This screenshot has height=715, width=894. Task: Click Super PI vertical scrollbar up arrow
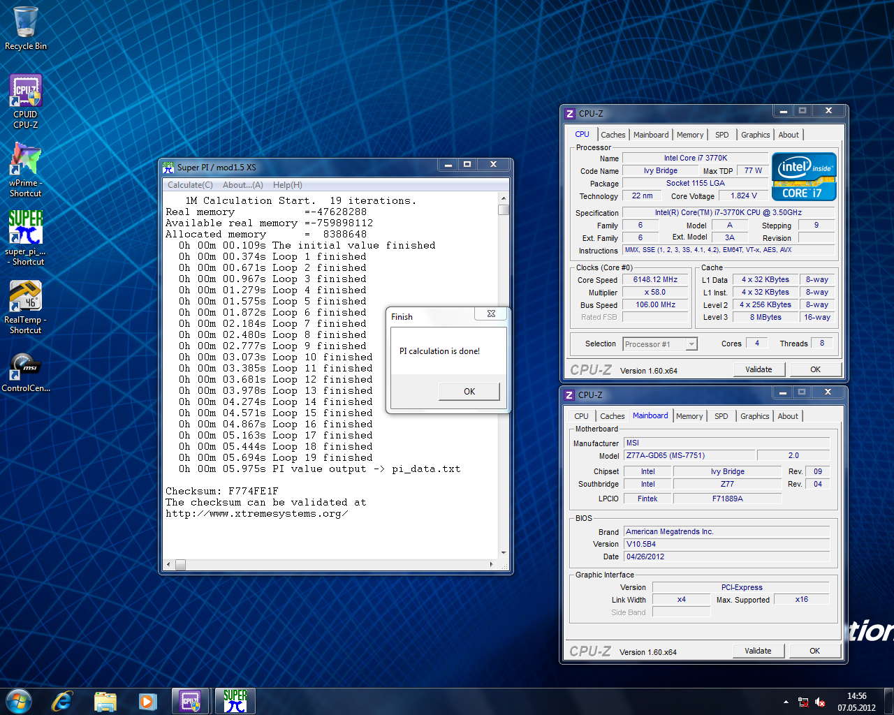[x=504, y=199]
